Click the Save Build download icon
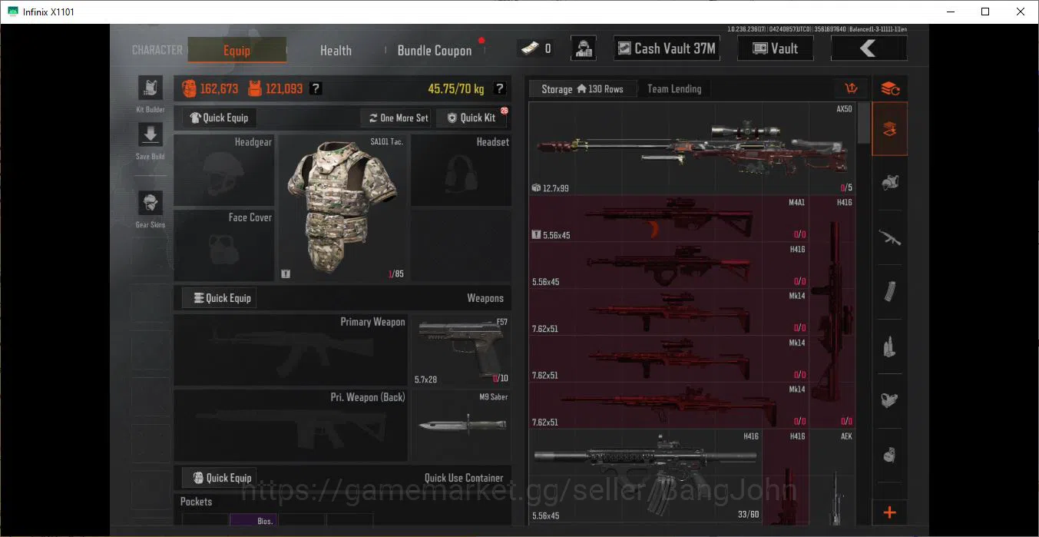This screenshot has height=537, width=1039. click(x=150, y=134)
